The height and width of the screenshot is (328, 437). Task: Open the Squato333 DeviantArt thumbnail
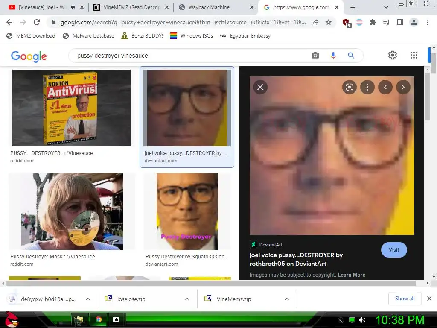tap(187, 211)
